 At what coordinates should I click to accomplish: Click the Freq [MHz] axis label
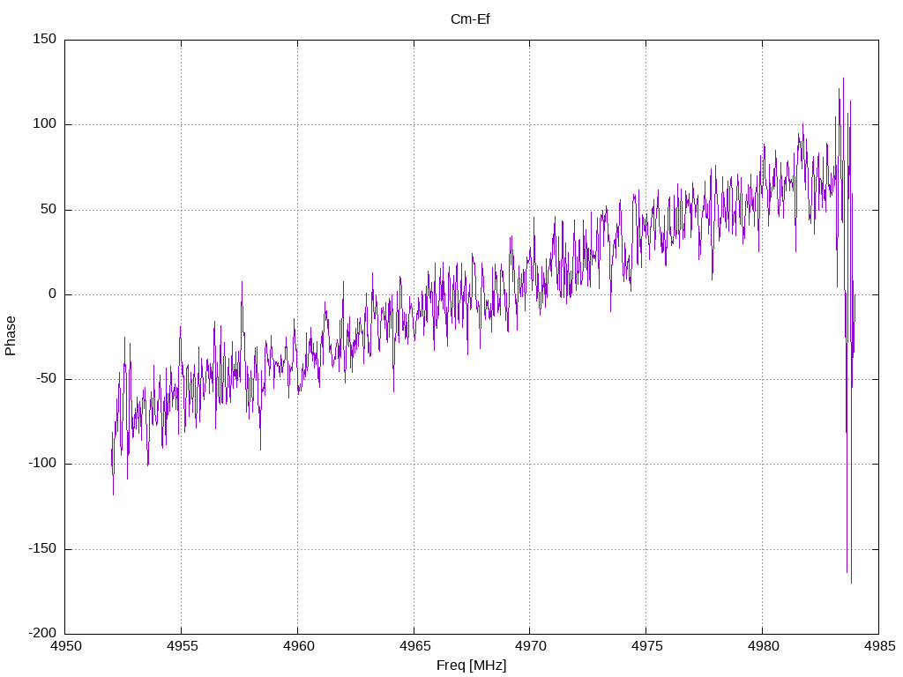click(x=471, y=666)
